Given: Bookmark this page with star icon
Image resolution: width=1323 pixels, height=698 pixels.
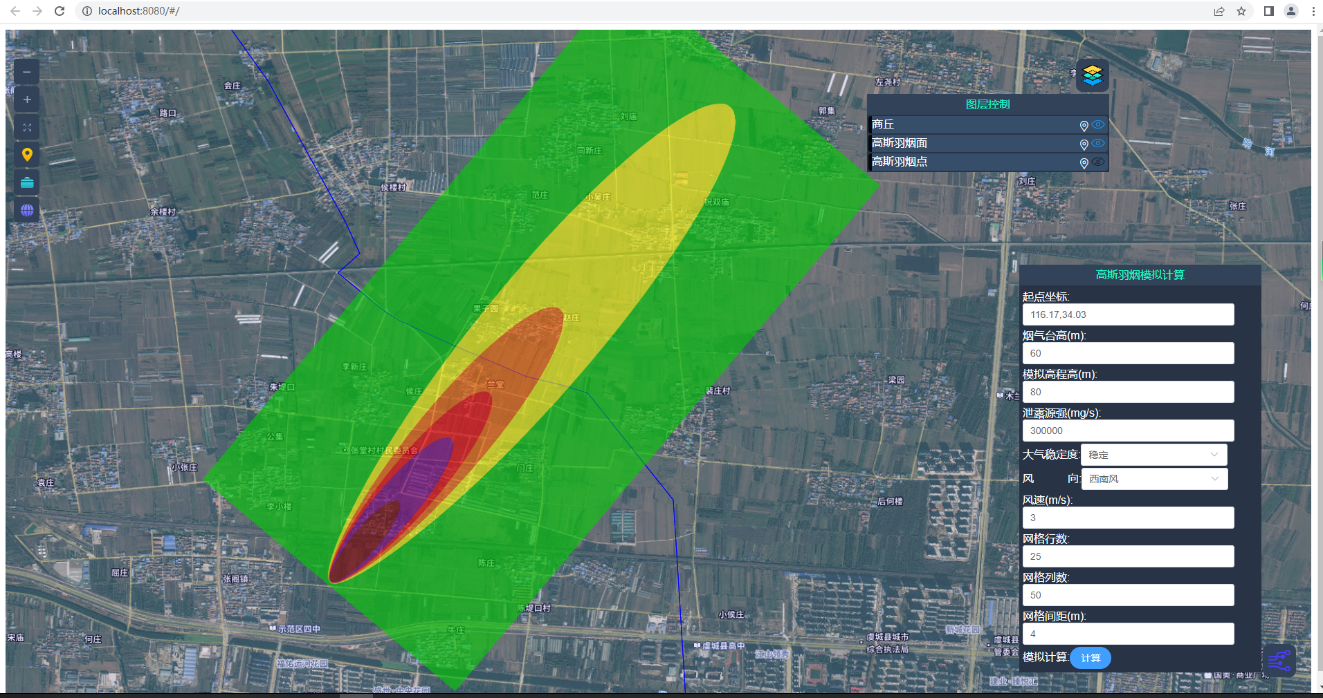Looking at the screenshot, I should [x=1241, y=11].
